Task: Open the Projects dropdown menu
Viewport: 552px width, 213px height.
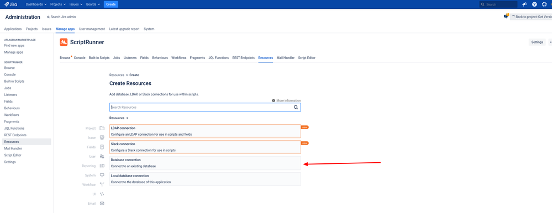Action: click(57, 4)
